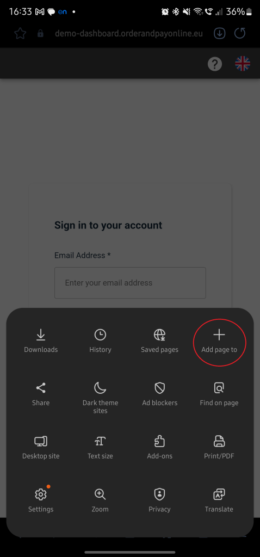
Task: Open the Zoom control
Action: [100, 500]
